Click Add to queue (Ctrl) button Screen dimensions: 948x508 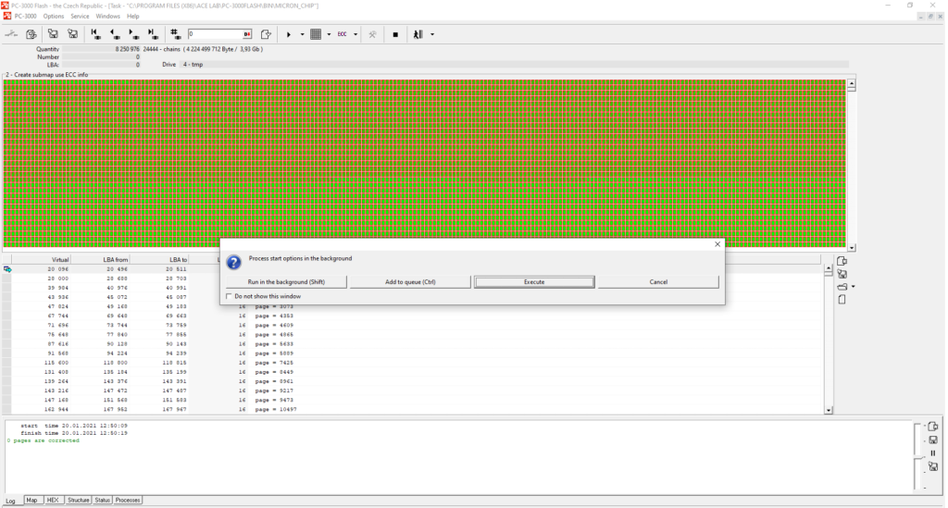(410, 281)
